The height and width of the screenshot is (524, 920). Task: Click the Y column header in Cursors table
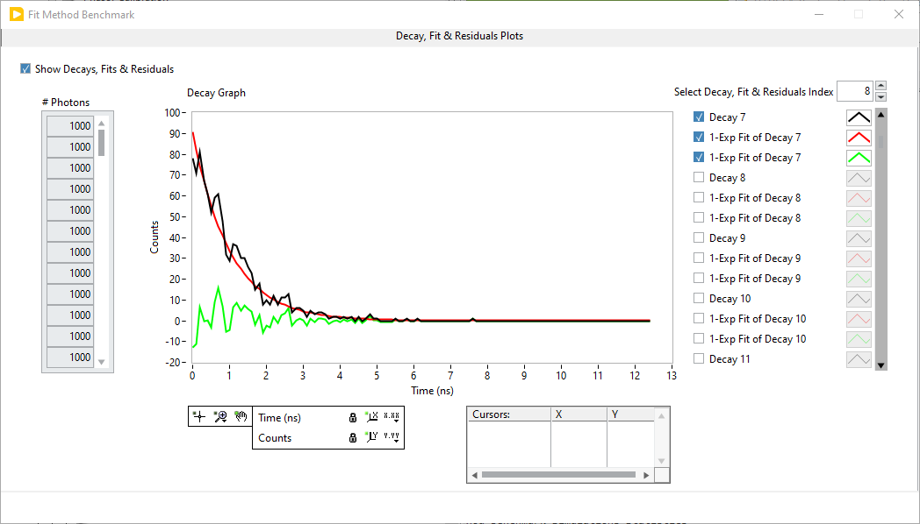(x=631, y=414)
